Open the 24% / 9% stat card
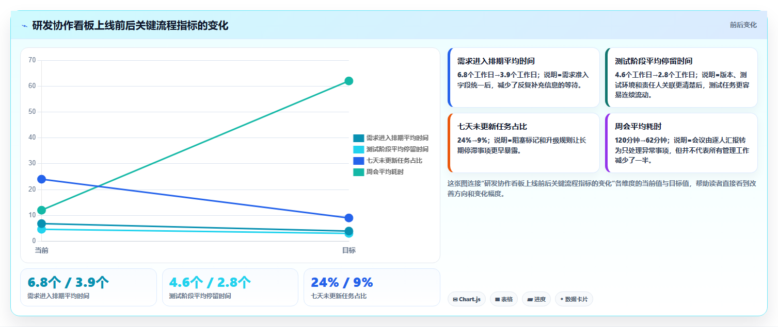 (x=372, y=287)
